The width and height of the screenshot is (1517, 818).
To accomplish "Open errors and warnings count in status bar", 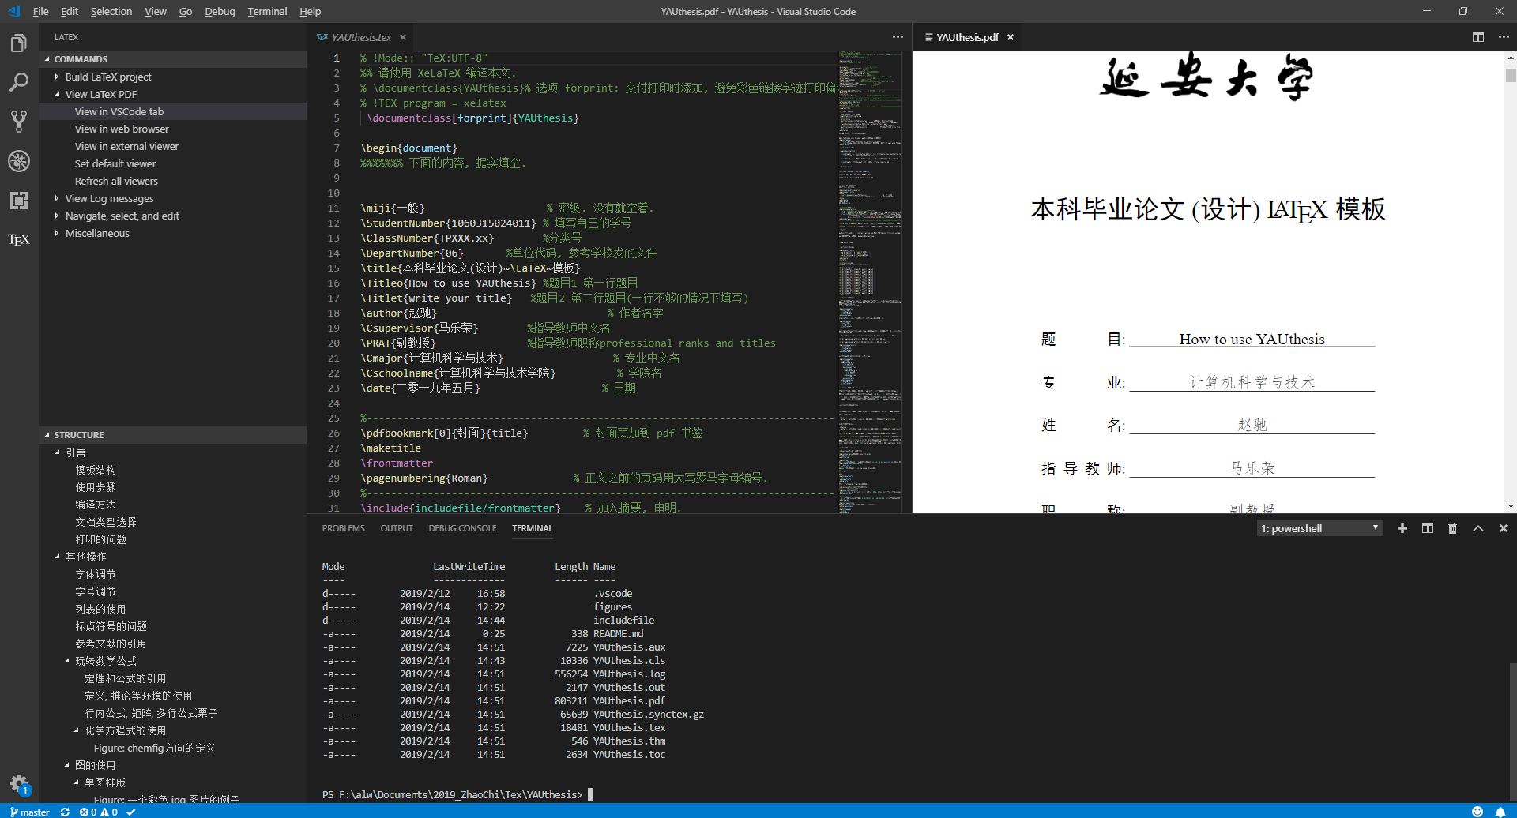I will 98,812.
